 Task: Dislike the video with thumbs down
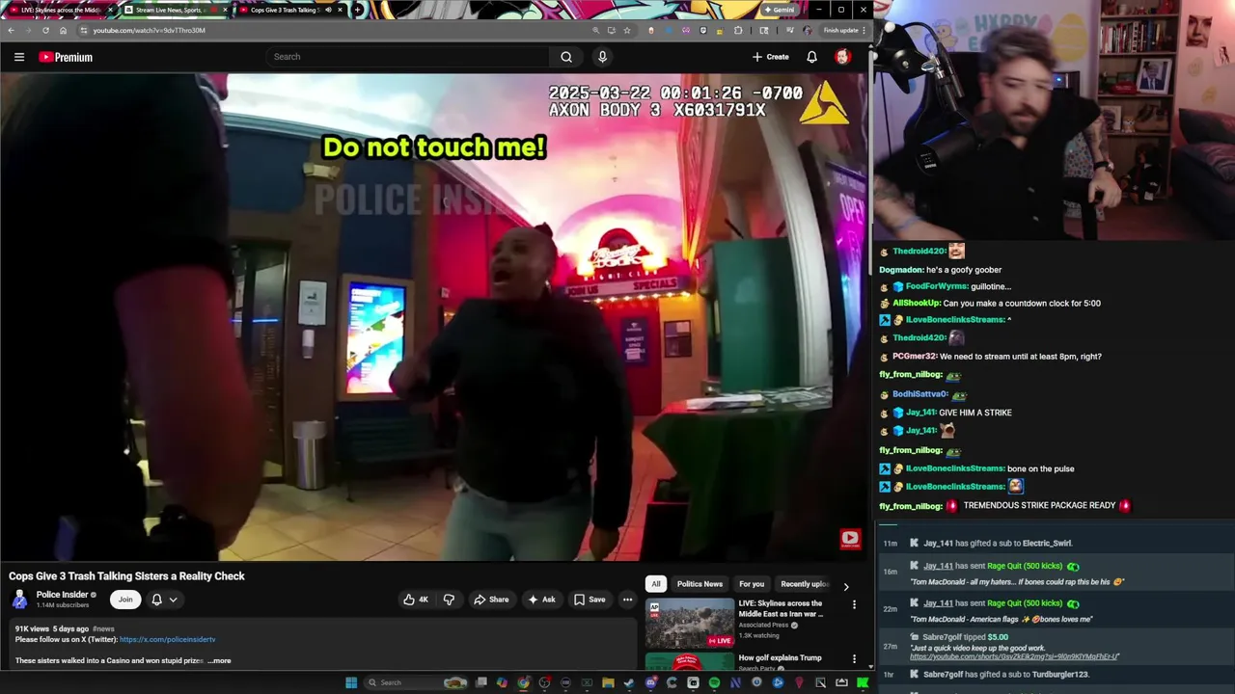[x=449, y=600]
